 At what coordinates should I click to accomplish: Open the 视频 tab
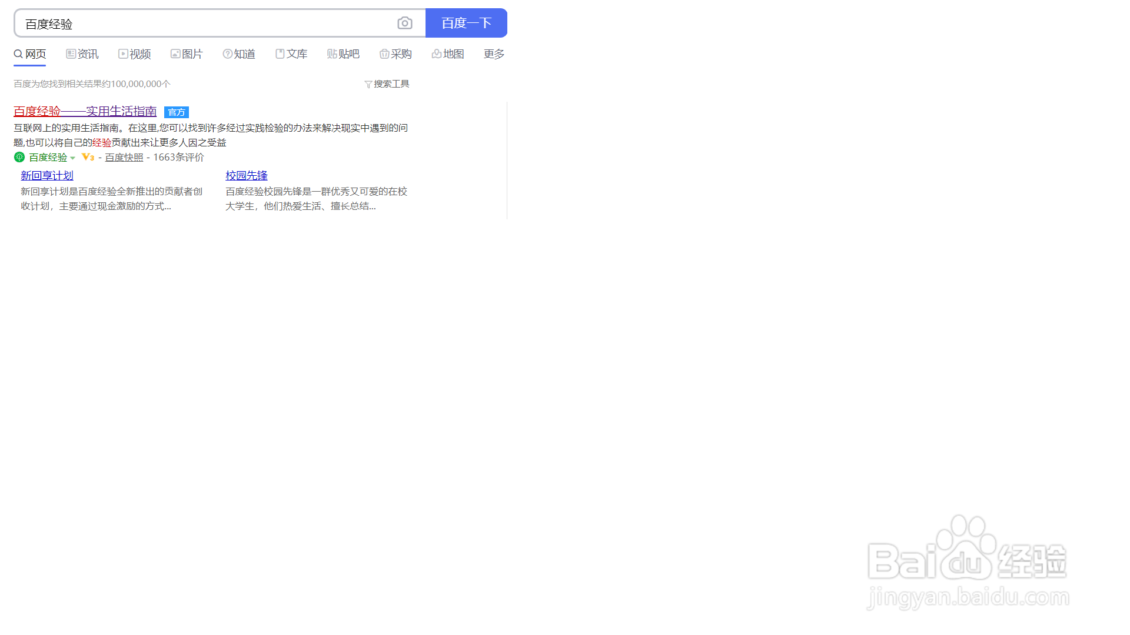pos(135,54)
